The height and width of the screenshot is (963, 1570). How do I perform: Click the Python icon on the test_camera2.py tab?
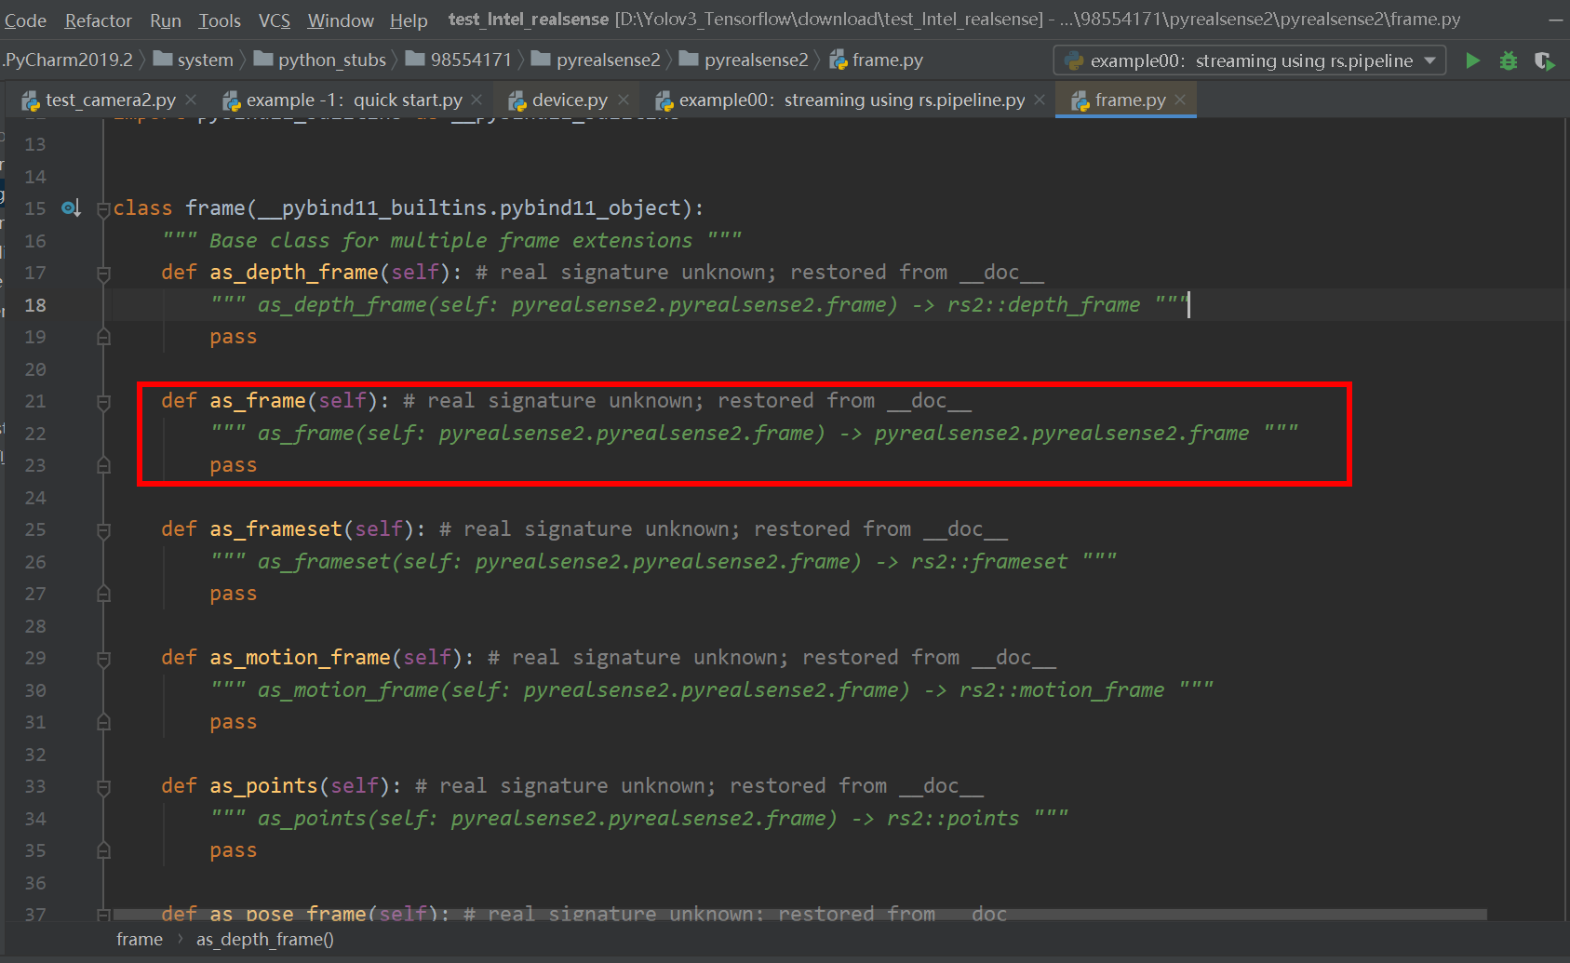tap(31, 100)
